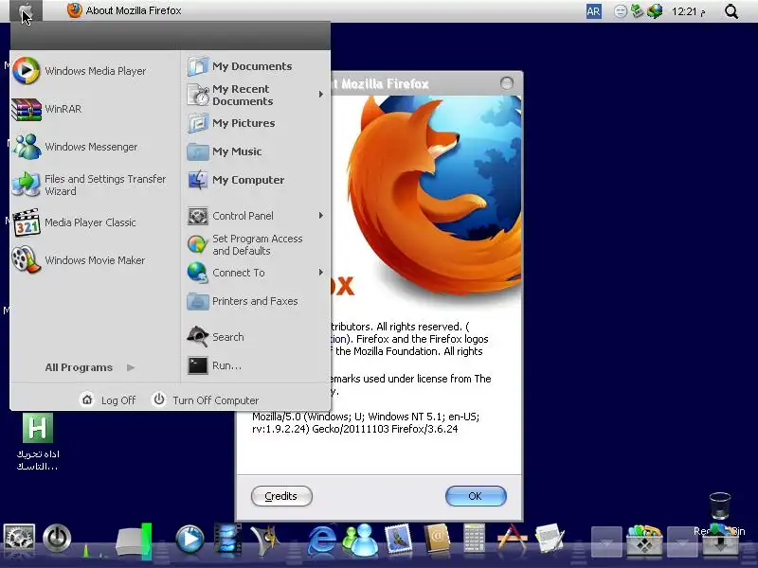The width and height of the screenshot is (758, 568).
Task: Open the pencil-and-ruler applications icon in dock
Action: pos(513,539)
